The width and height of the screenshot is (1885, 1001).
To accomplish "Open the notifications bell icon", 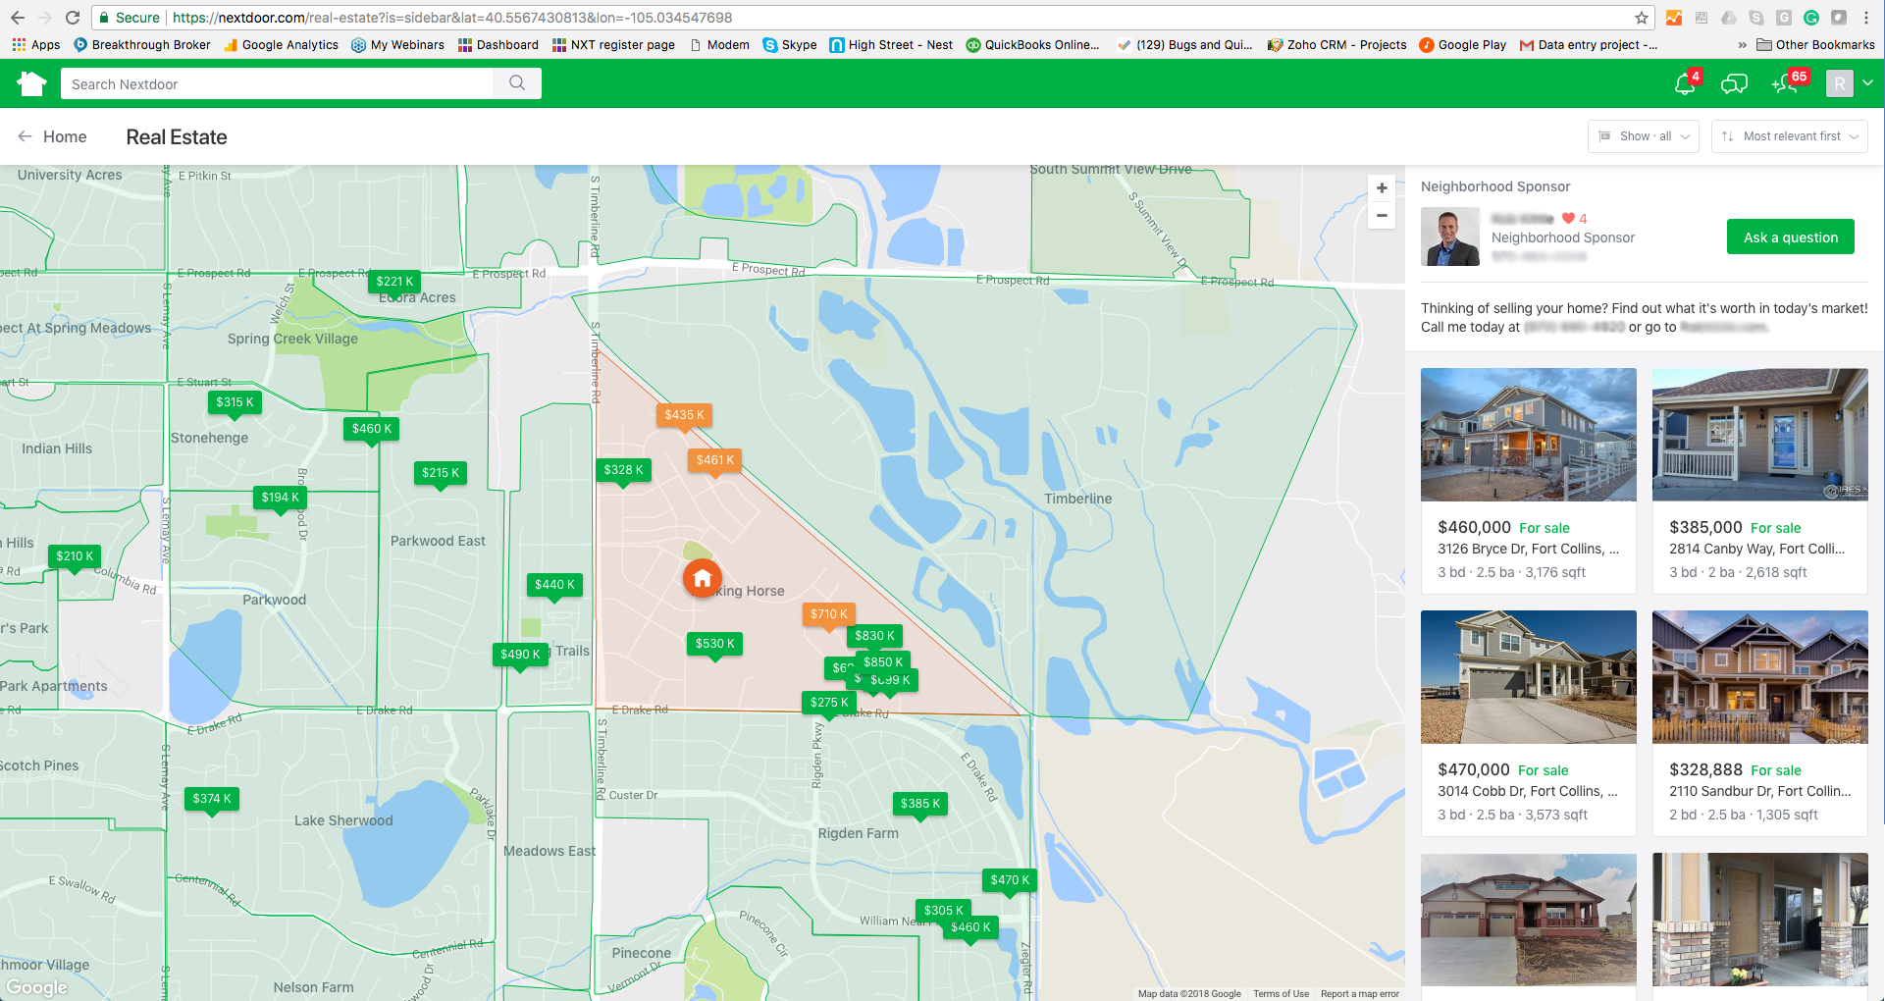I will pos(1685,84).
